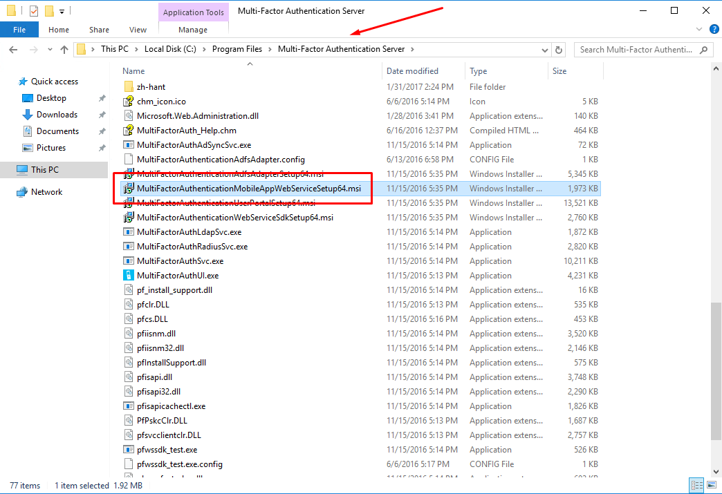Click the pfisapicachectl.exe icon

tap(129, 406)
